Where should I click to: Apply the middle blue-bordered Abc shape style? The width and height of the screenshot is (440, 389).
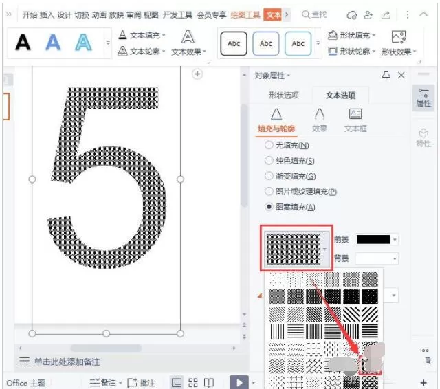(x=266, y=43)
